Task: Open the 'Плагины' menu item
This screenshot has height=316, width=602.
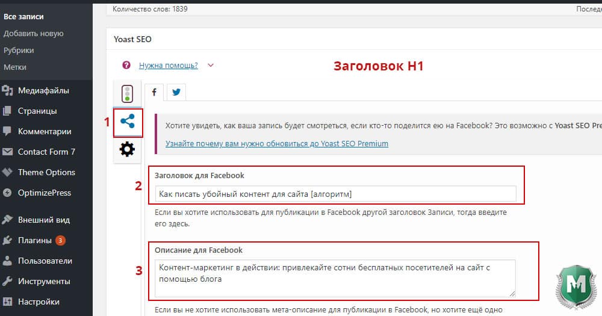Action: tap(34, 240)
